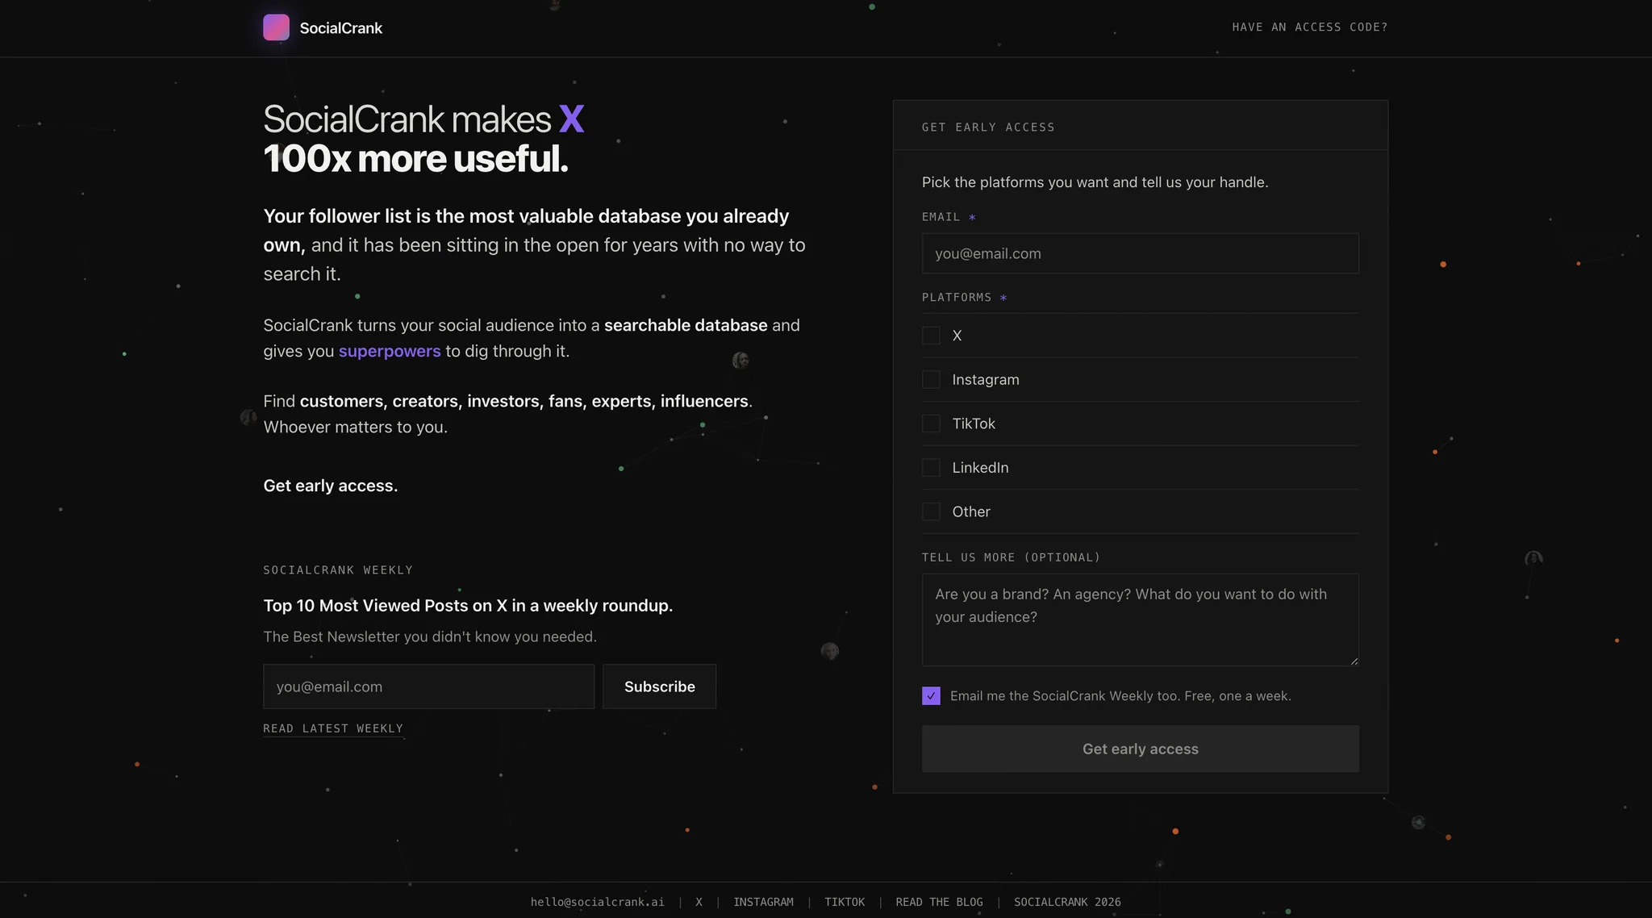This screenshot has width=1652, height=918.
Task: Open the TikTok footer link
Action: (845, 902)
